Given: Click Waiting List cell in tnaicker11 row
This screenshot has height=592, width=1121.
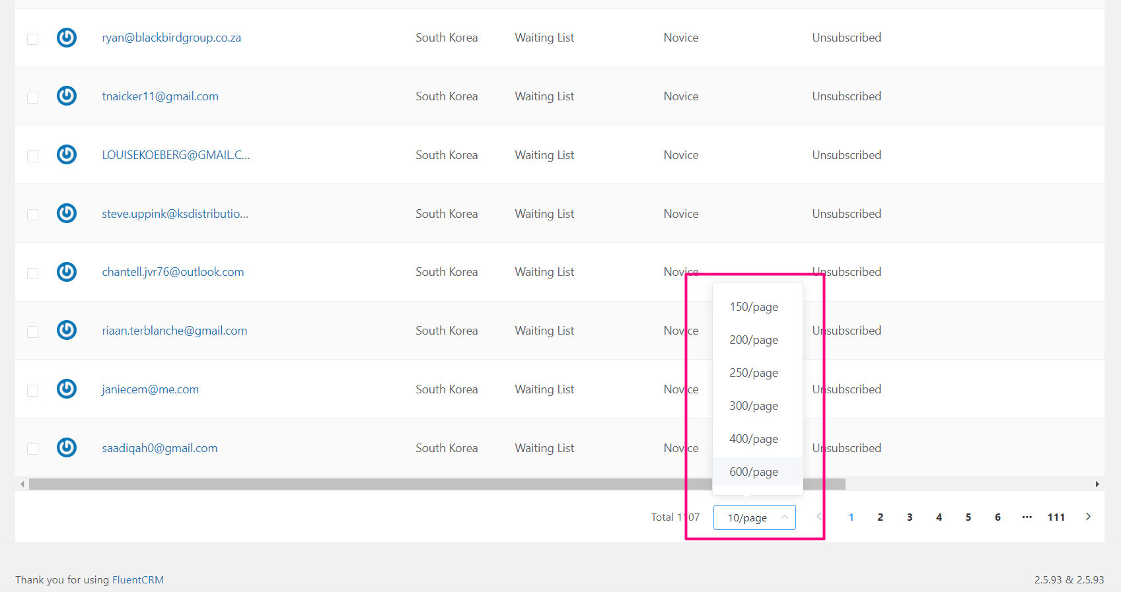Looking at the screenshot, I should pyautogui.click(x=544, y=96).
